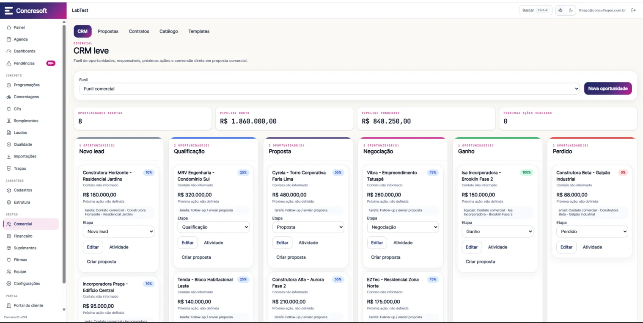Click the CPs cylinder icon
643x323 pixels.
tap(9, 109)
